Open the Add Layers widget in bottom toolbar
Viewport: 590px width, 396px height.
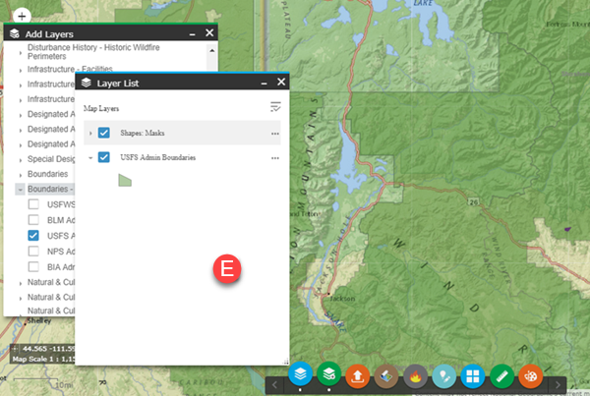(328, 375)
